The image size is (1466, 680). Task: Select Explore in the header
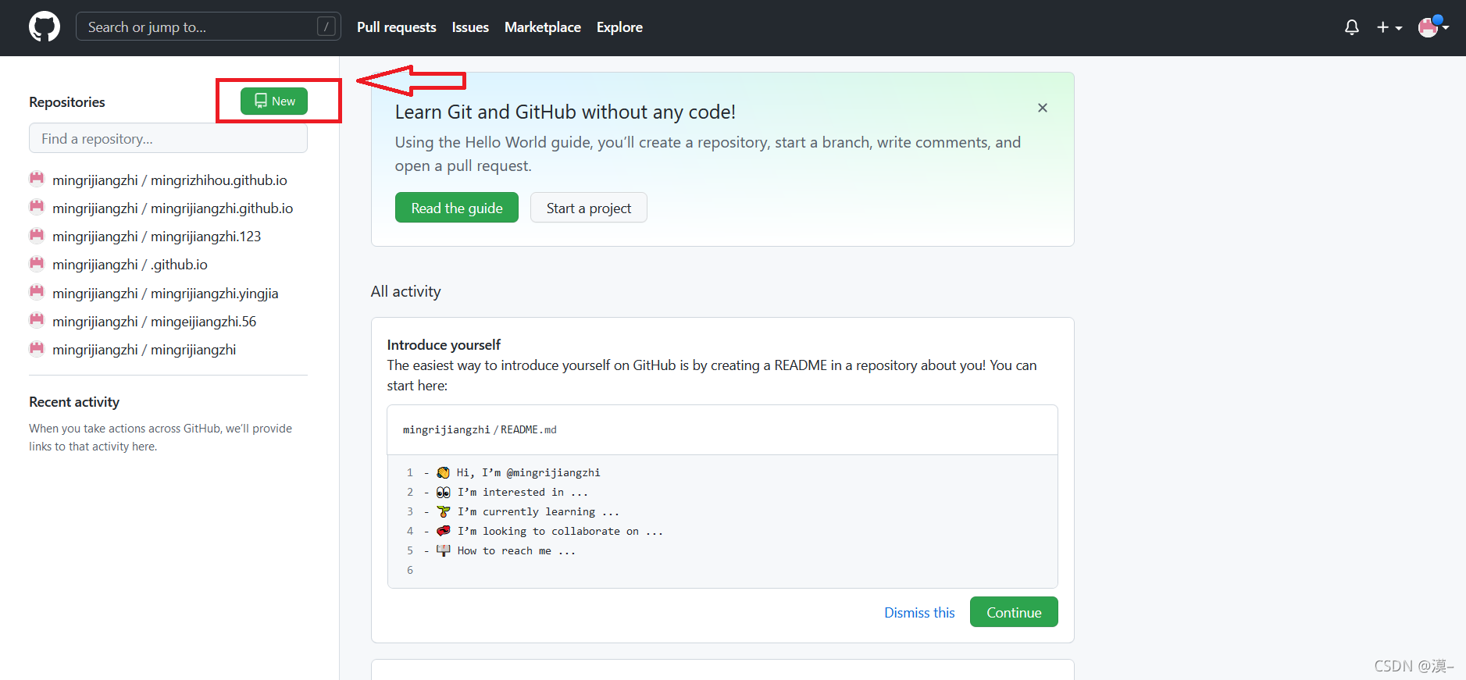(619, 27)
